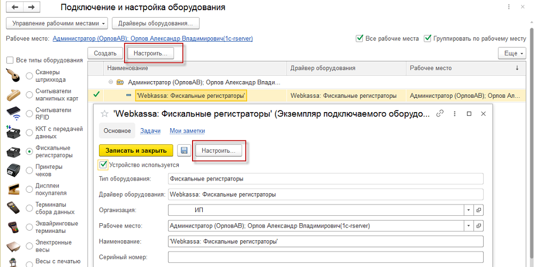
Task: Click the Тип оборудования field
Action: coord(326,178)
